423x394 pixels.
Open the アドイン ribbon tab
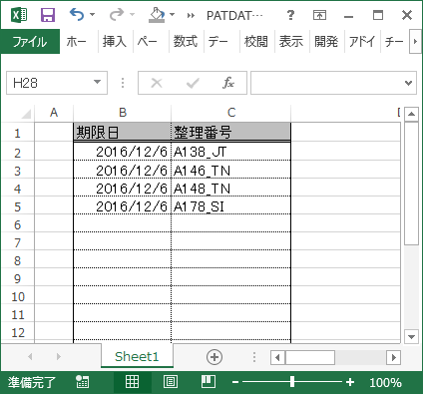(x=362, y=42)
